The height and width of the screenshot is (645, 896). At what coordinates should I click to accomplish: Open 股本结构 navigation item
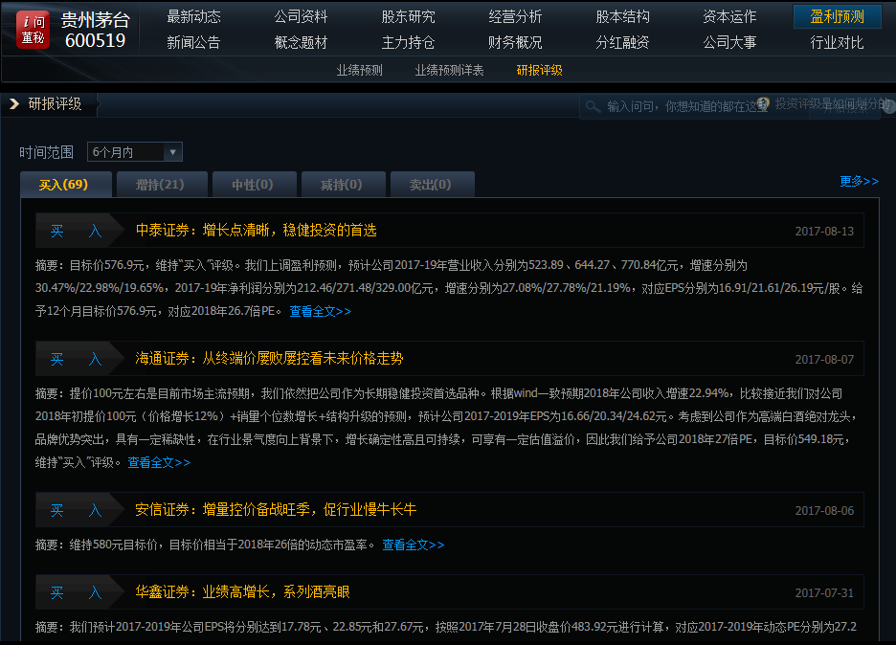[622, 16]
